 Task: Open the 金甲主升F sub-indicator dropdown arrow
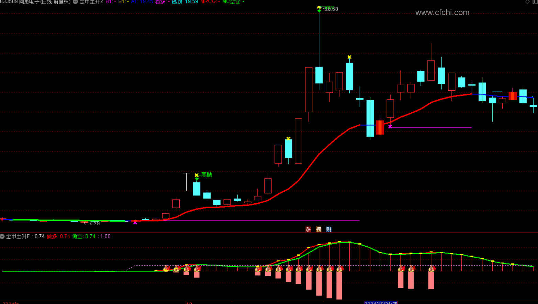2,236
